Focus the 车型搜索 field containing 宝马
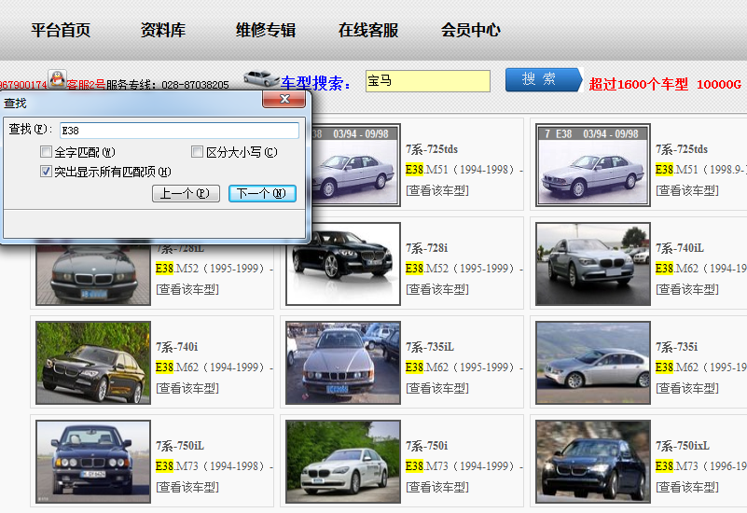This screenshot has width=747, height=513. point(428,81)
